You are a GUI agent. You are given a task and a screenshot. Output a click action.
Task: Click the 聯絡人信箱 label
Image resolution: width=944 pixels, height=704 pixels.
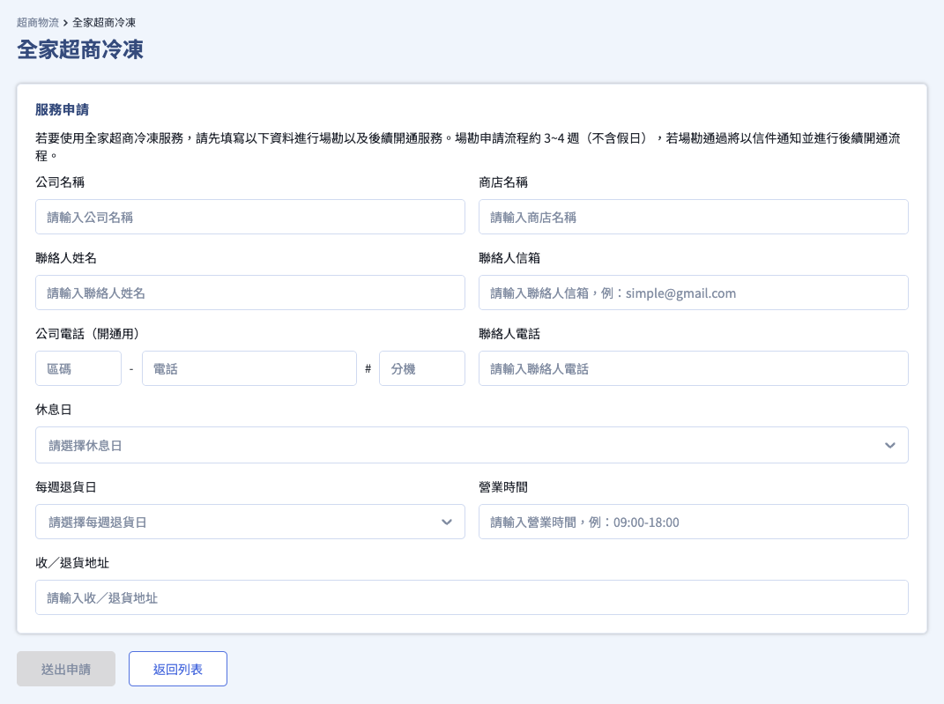(509, 258)
